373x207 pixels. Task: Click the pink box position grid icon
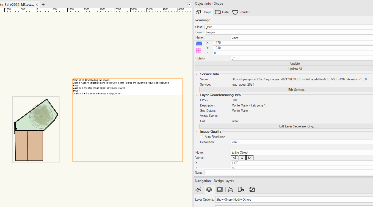click(198, 50)
